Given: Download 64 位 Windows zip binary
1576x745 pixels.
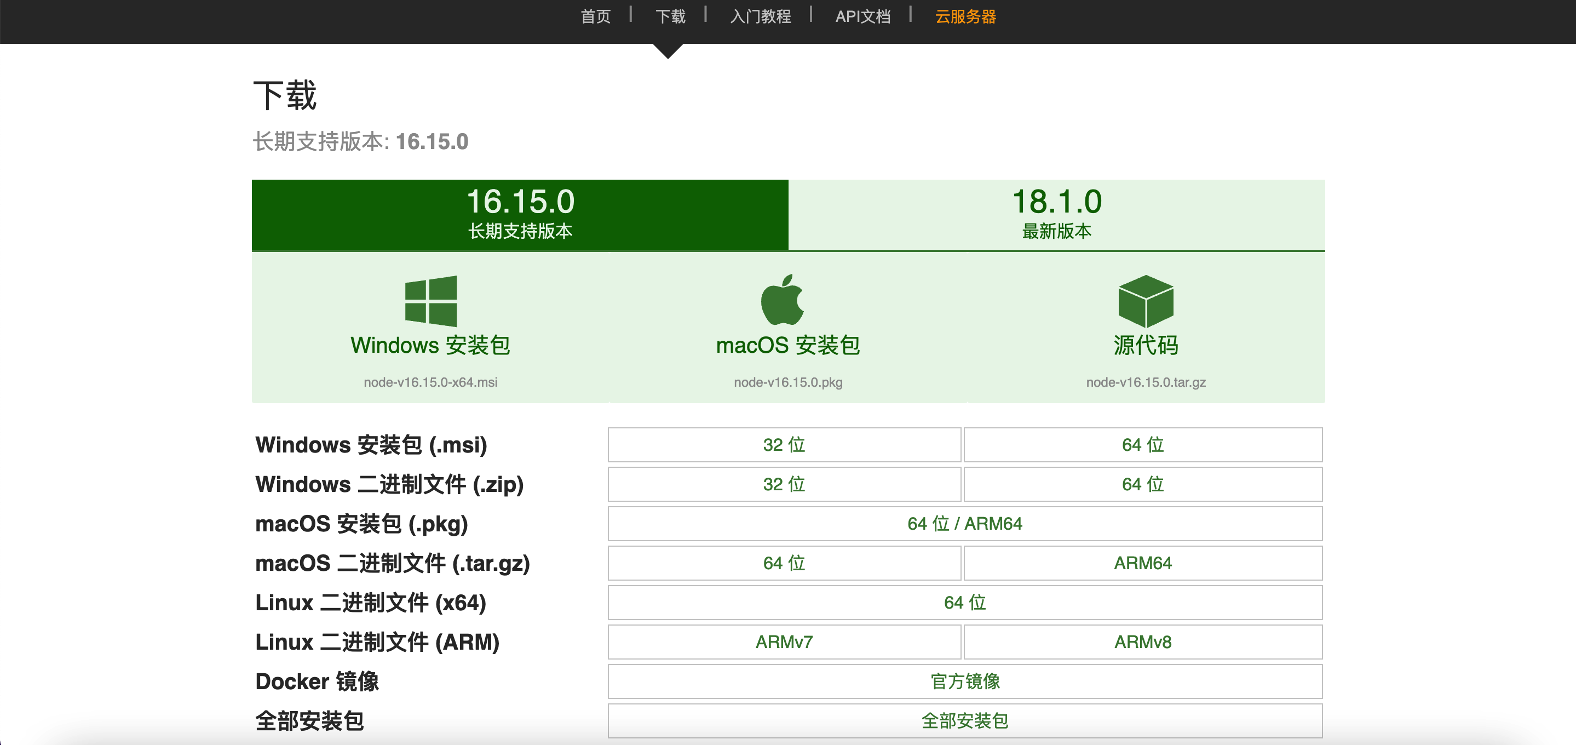Looking at the screenshot, I should pos(1142,484).
